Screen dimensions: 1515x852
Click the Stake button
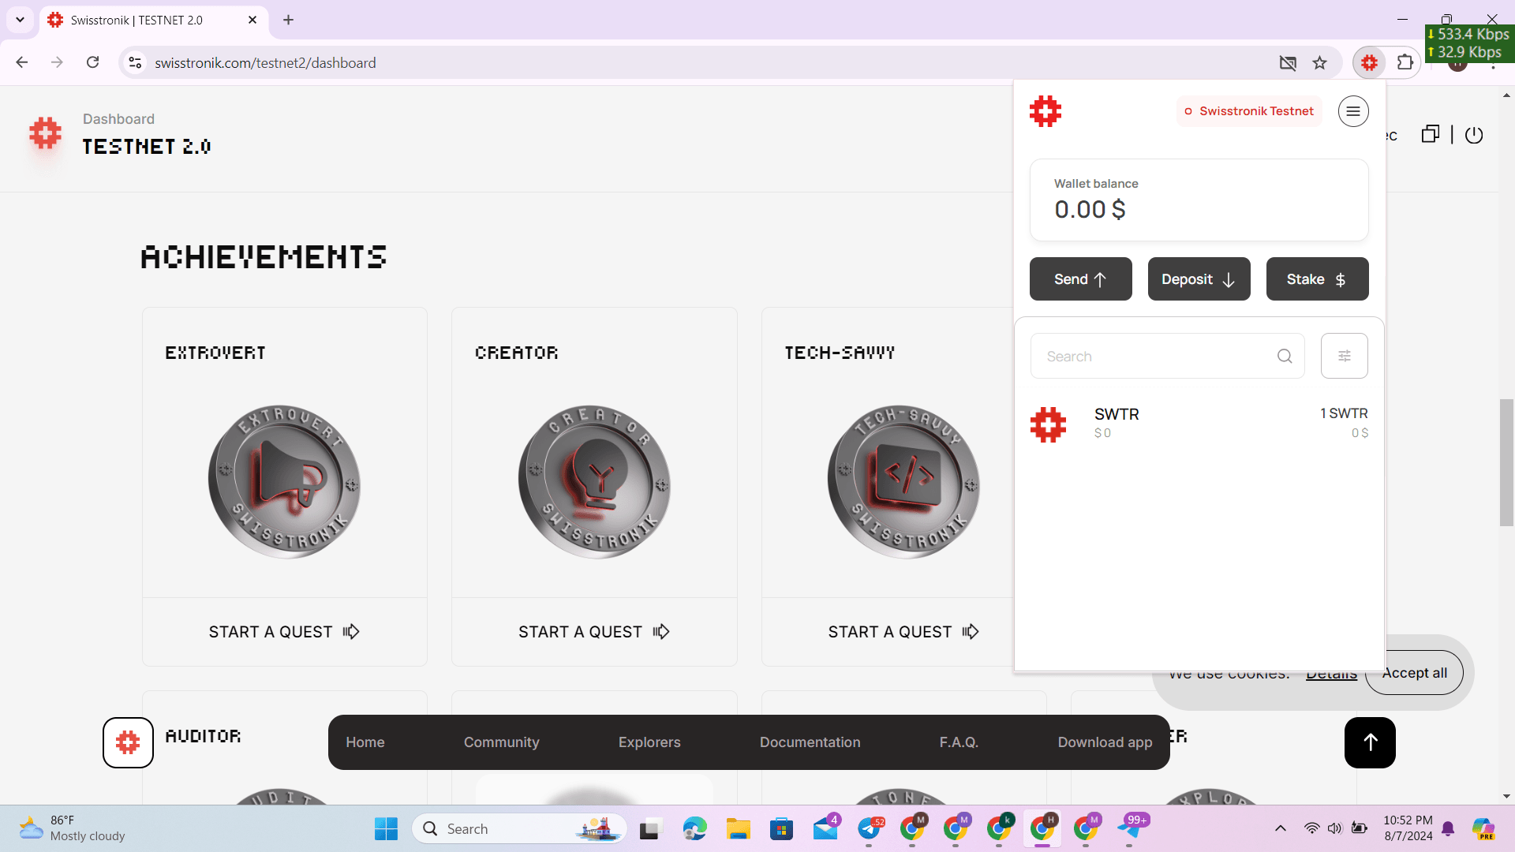[x=1316, y=279]
